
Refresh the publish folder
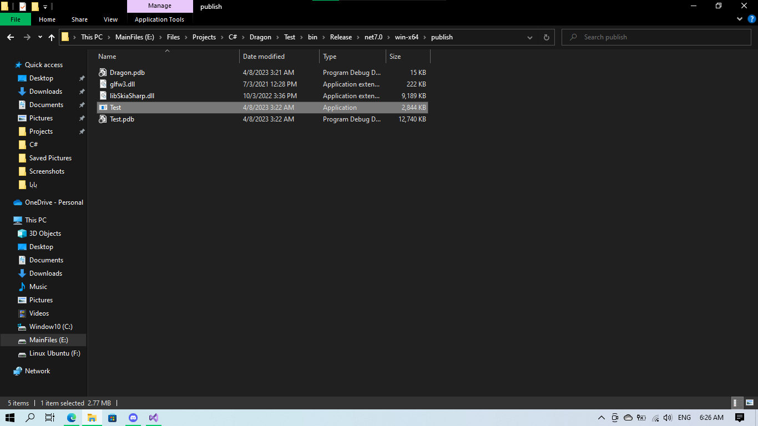click(x=546, y=37)
